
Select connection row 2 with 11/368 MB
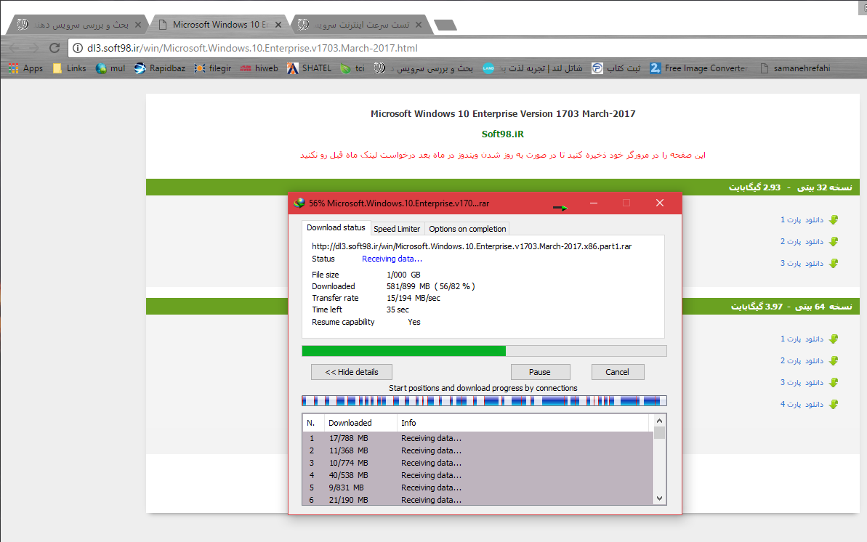click(x=477, y=450)
